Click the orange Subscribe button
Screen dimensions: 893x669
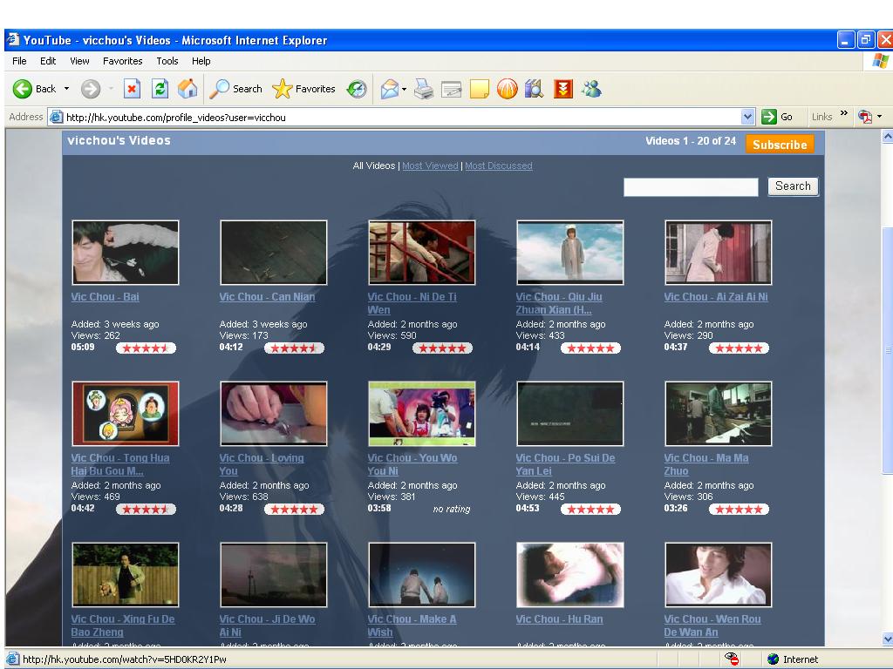pyautogui.click(x=780, y=145)
